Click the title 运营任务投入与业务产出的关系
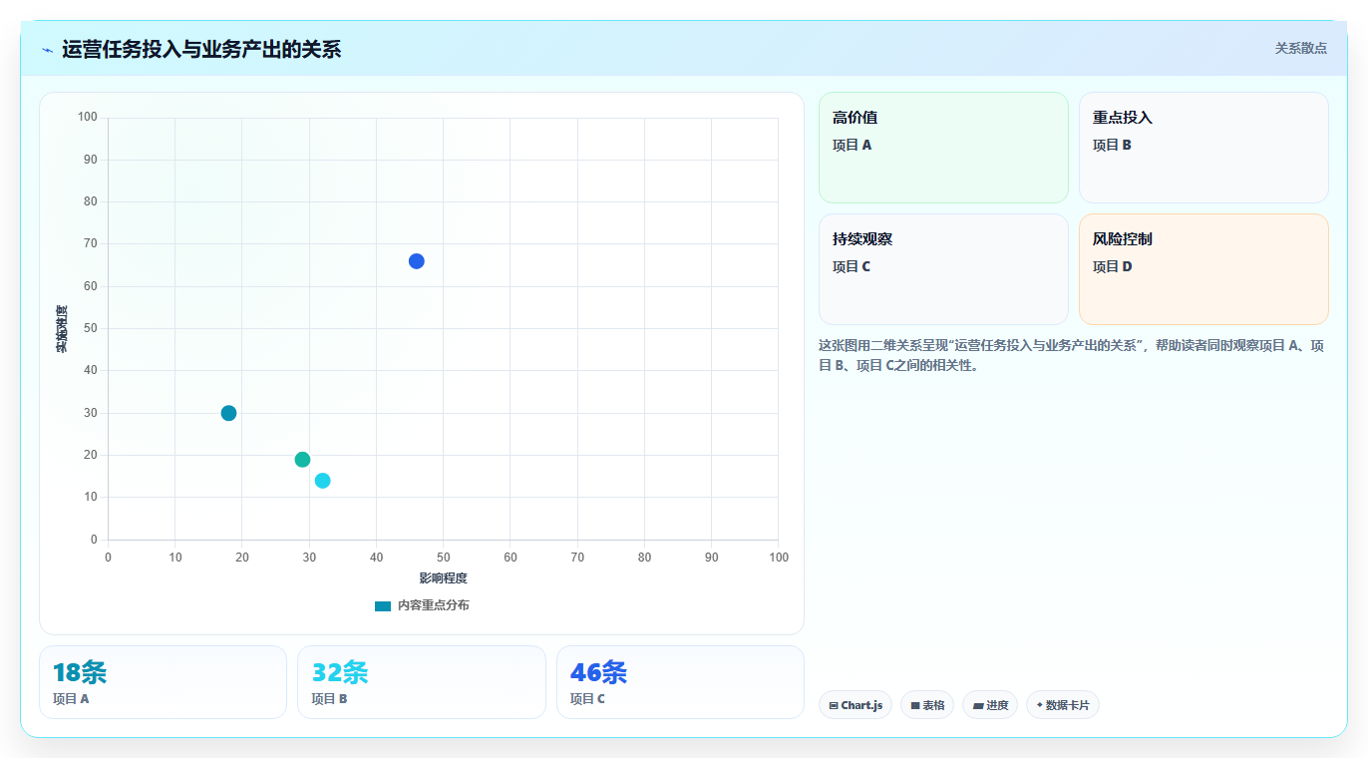1368x758 pixels. point(201,49)
